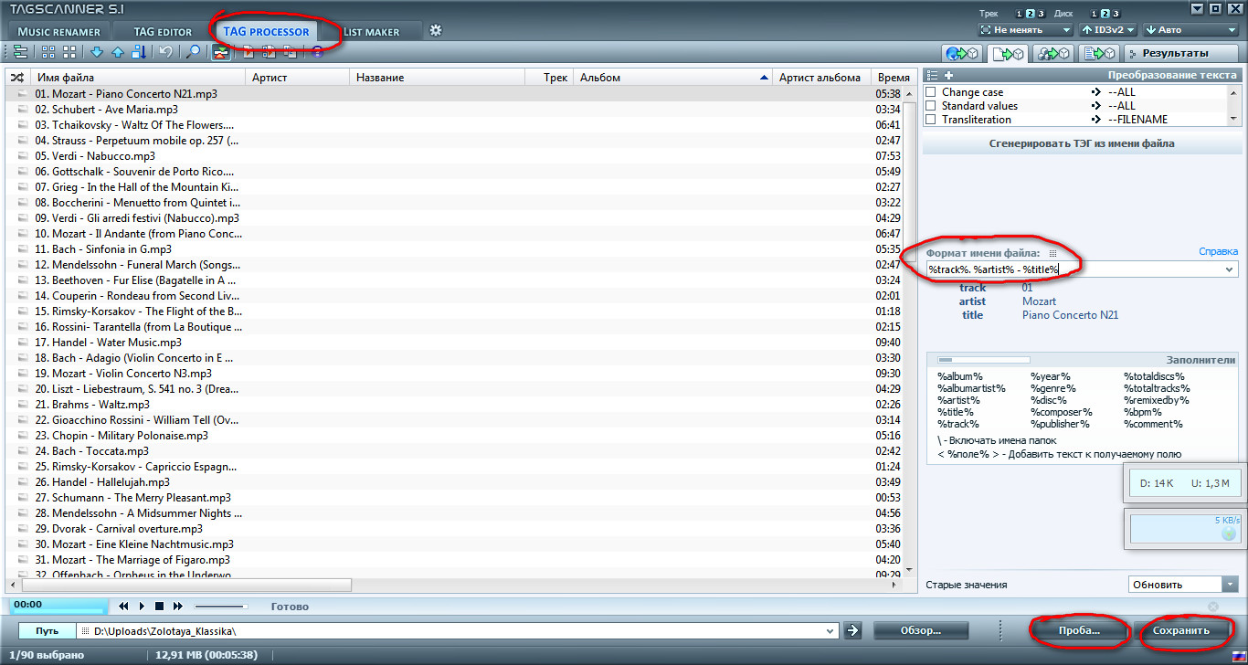Expand the 'Не менять' dropdown
1248x665 pixels.
coord(1024,30)
